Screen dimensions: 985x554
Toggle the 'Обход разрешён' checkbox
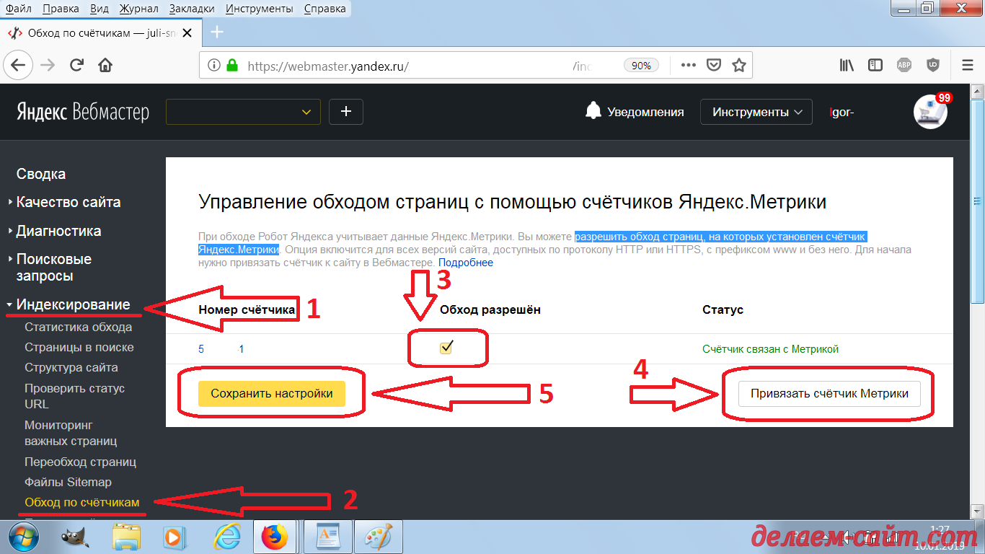(446, 348)
